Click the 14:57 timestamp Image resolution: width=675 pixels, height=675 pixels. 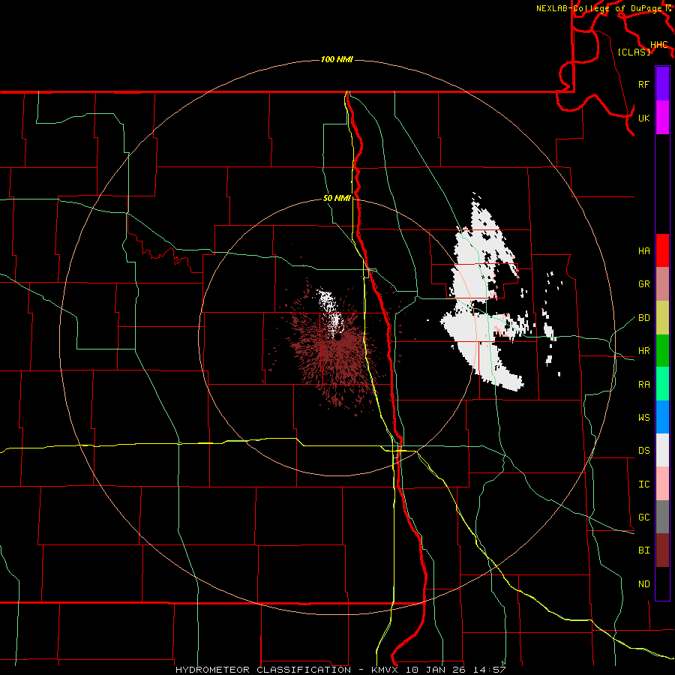490,670
